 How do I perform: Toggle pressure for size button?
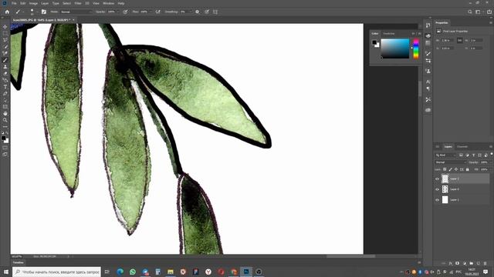(207, 12)
